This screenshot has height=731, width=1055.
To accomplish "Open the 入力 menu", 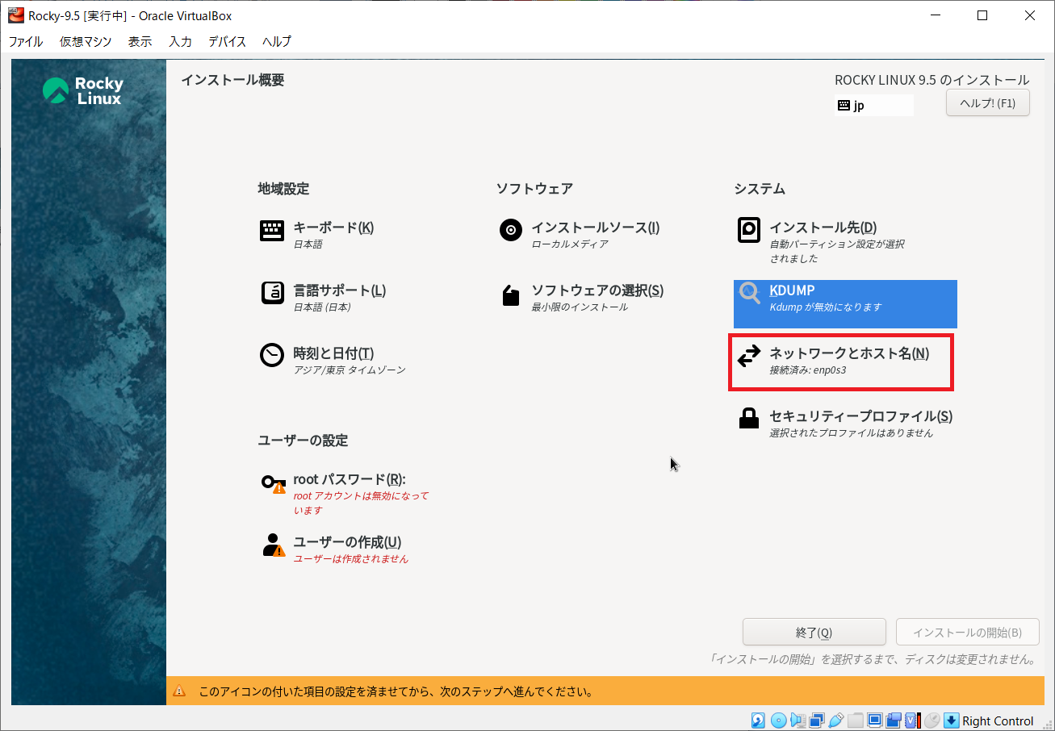I will tap(180, 41).
